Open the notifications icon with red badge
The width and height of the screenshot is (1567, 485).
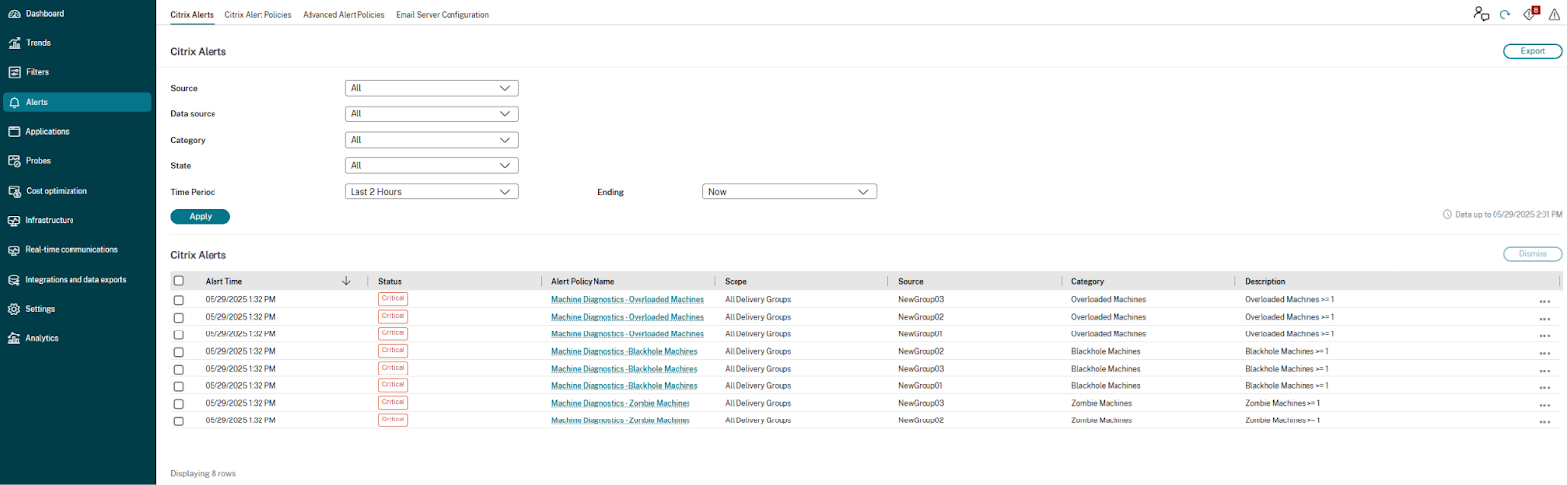1530,14
